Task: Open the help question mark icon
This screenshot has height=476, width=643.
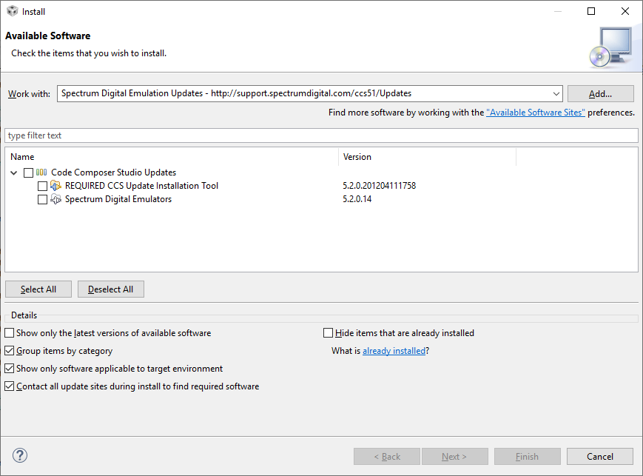Action: 20,455
